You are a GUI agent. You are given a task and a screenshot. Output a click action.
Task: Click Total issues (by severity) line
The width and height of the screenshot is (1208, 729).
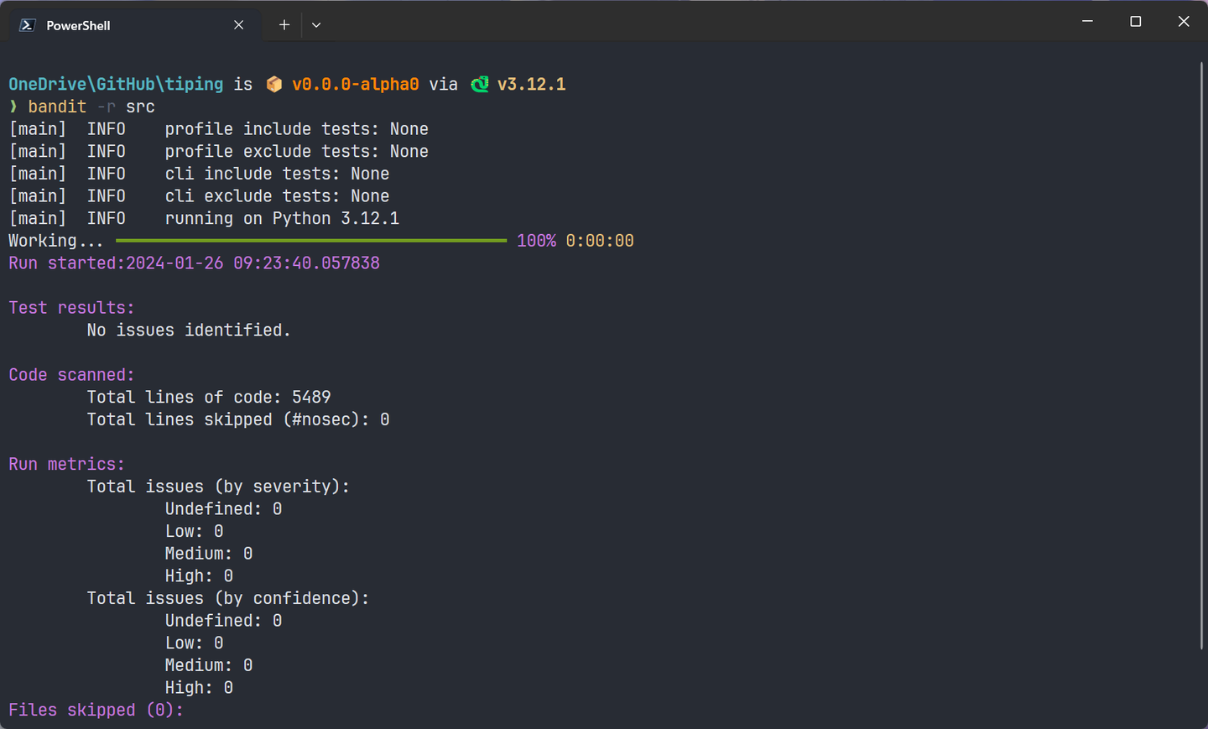[x=218, y=487]
